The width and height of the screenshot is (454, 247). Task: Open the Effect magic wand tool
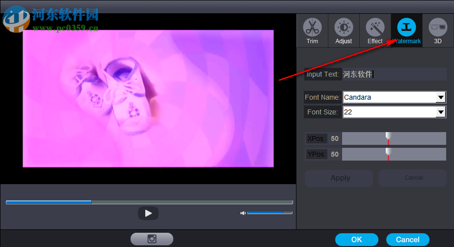[375, 30]
